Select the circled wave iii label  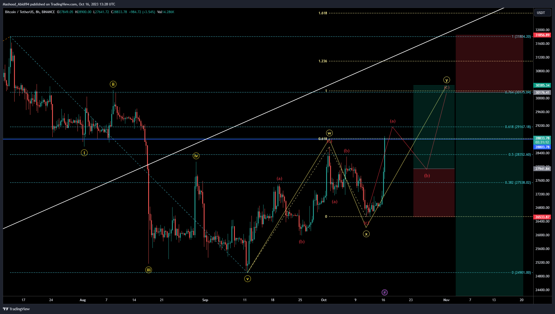pyautogui.click(x=148, y=270)
